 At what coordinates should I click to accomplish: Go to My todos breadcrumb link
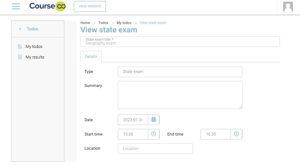pos(124,23)
